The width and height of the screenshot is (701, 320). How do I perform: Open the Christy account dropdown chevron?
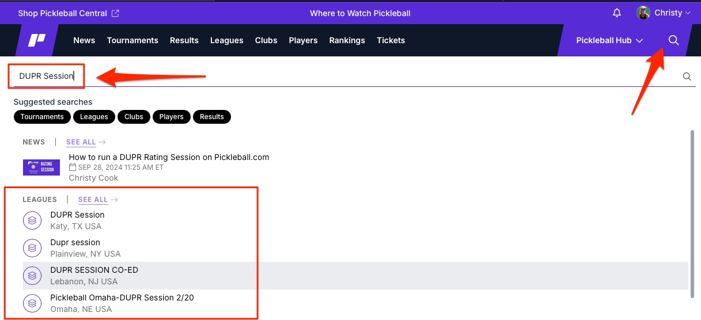coord(688,13)
